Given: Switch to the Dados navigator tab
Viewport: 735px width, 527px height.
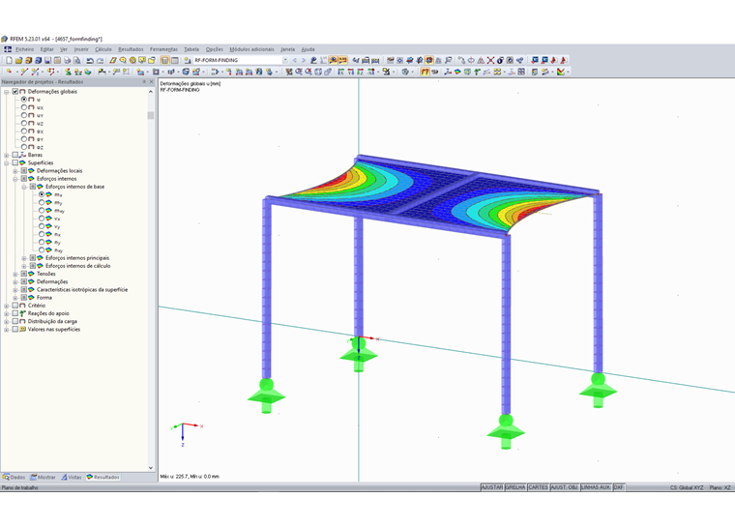Looking at the screenshot, I should click(x=15, y=477).
